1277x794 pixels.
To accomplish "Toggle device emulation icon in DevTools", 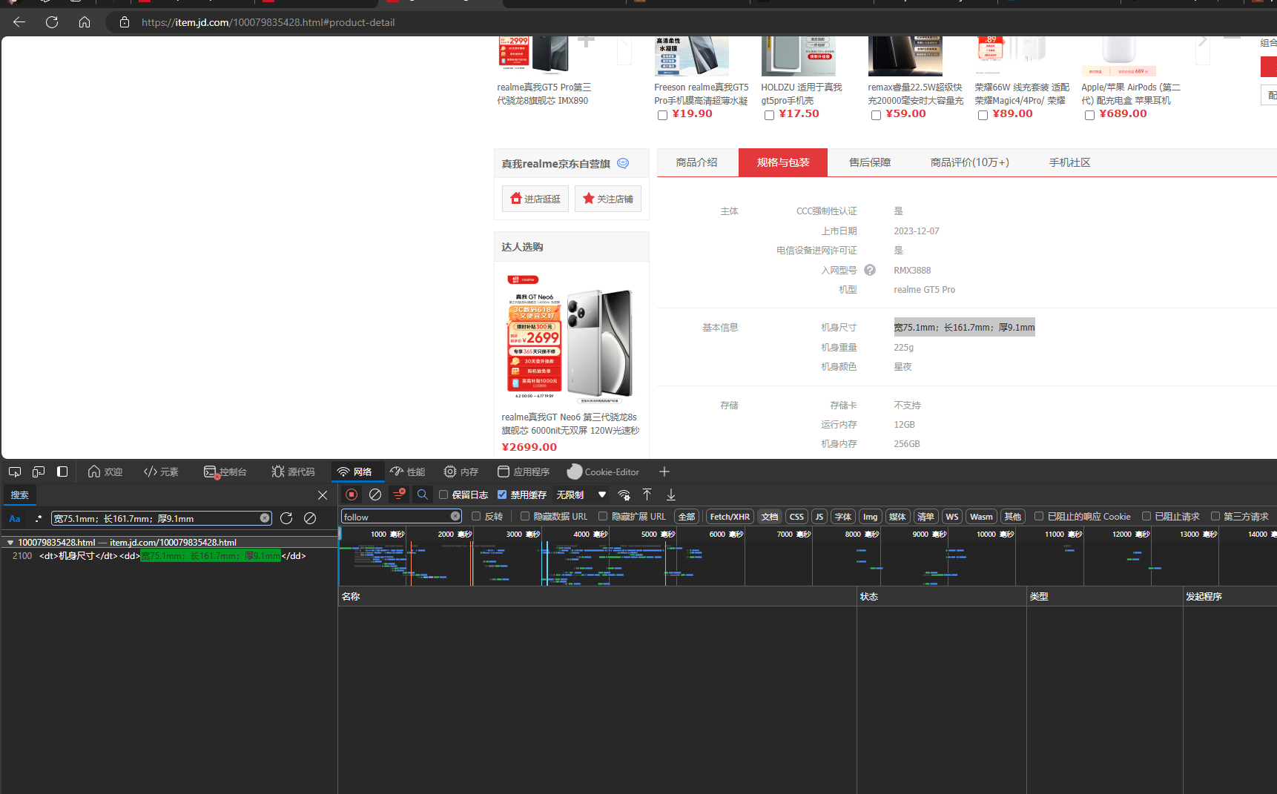I will click(39, 472).
